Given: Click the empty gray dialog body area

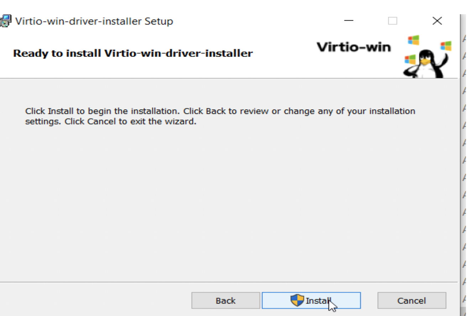Looking at the screenshot, I should [x=228, y=199].
